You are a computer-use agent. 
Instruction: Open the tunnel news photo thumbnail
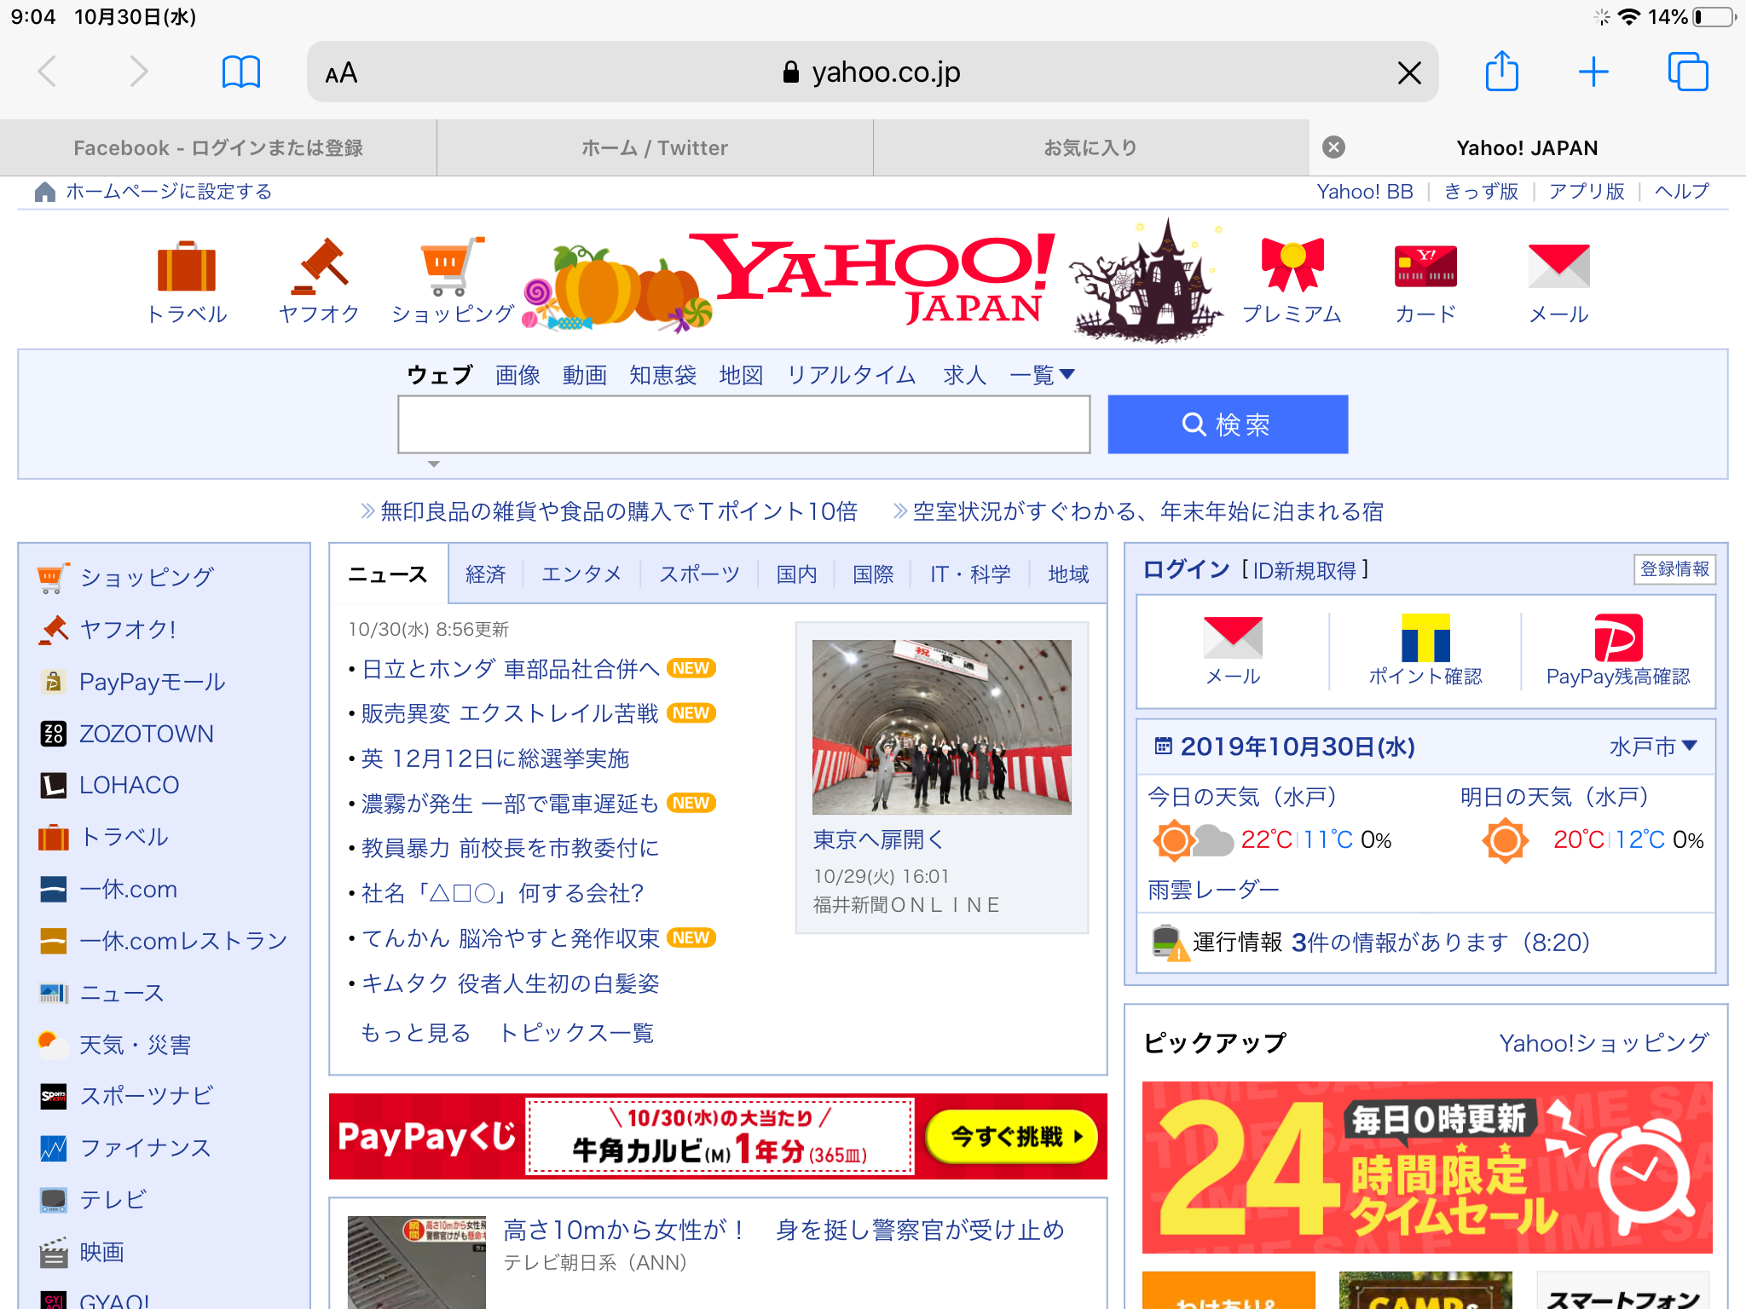click(941, 727)
